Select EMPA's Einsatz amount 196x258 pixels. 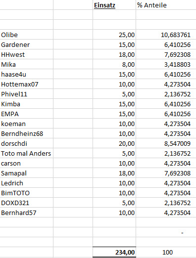pos(114,114)
